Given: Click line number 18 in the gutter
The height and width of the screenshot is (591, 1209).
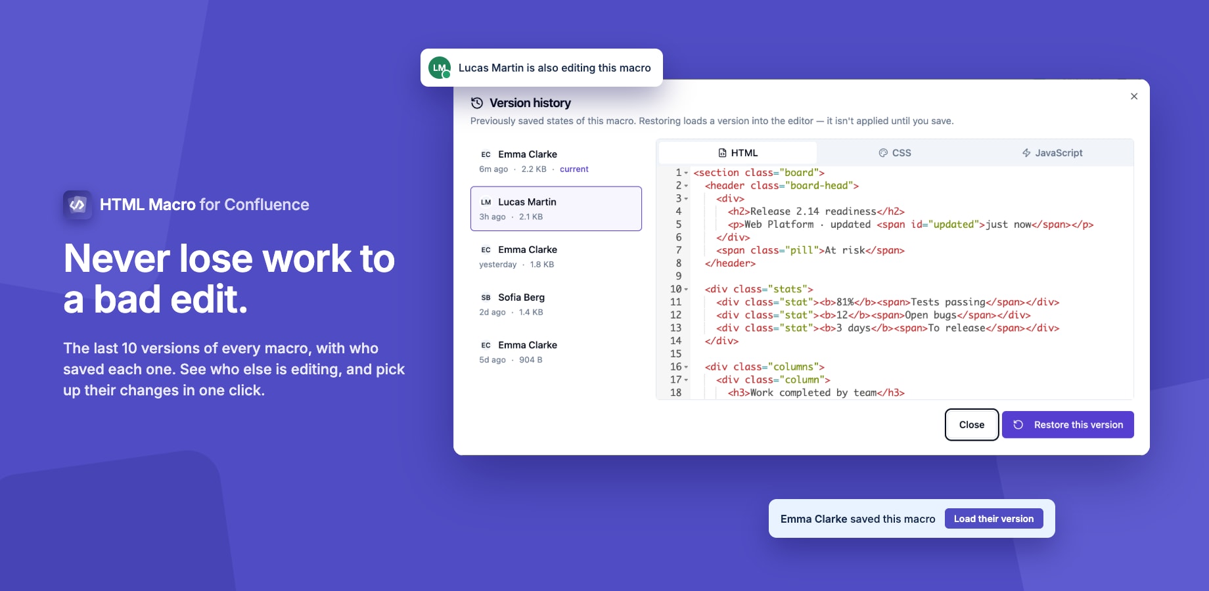Looking at the screenshot, I should pyautogui.click(x=675, y=393).
